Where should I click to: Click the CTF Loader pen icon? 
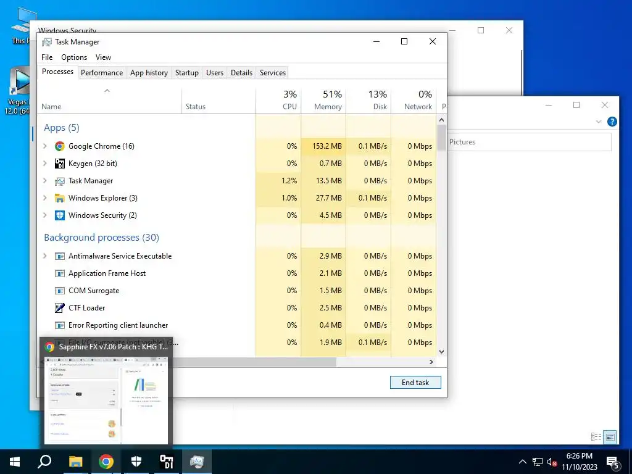tap(60, 308)
